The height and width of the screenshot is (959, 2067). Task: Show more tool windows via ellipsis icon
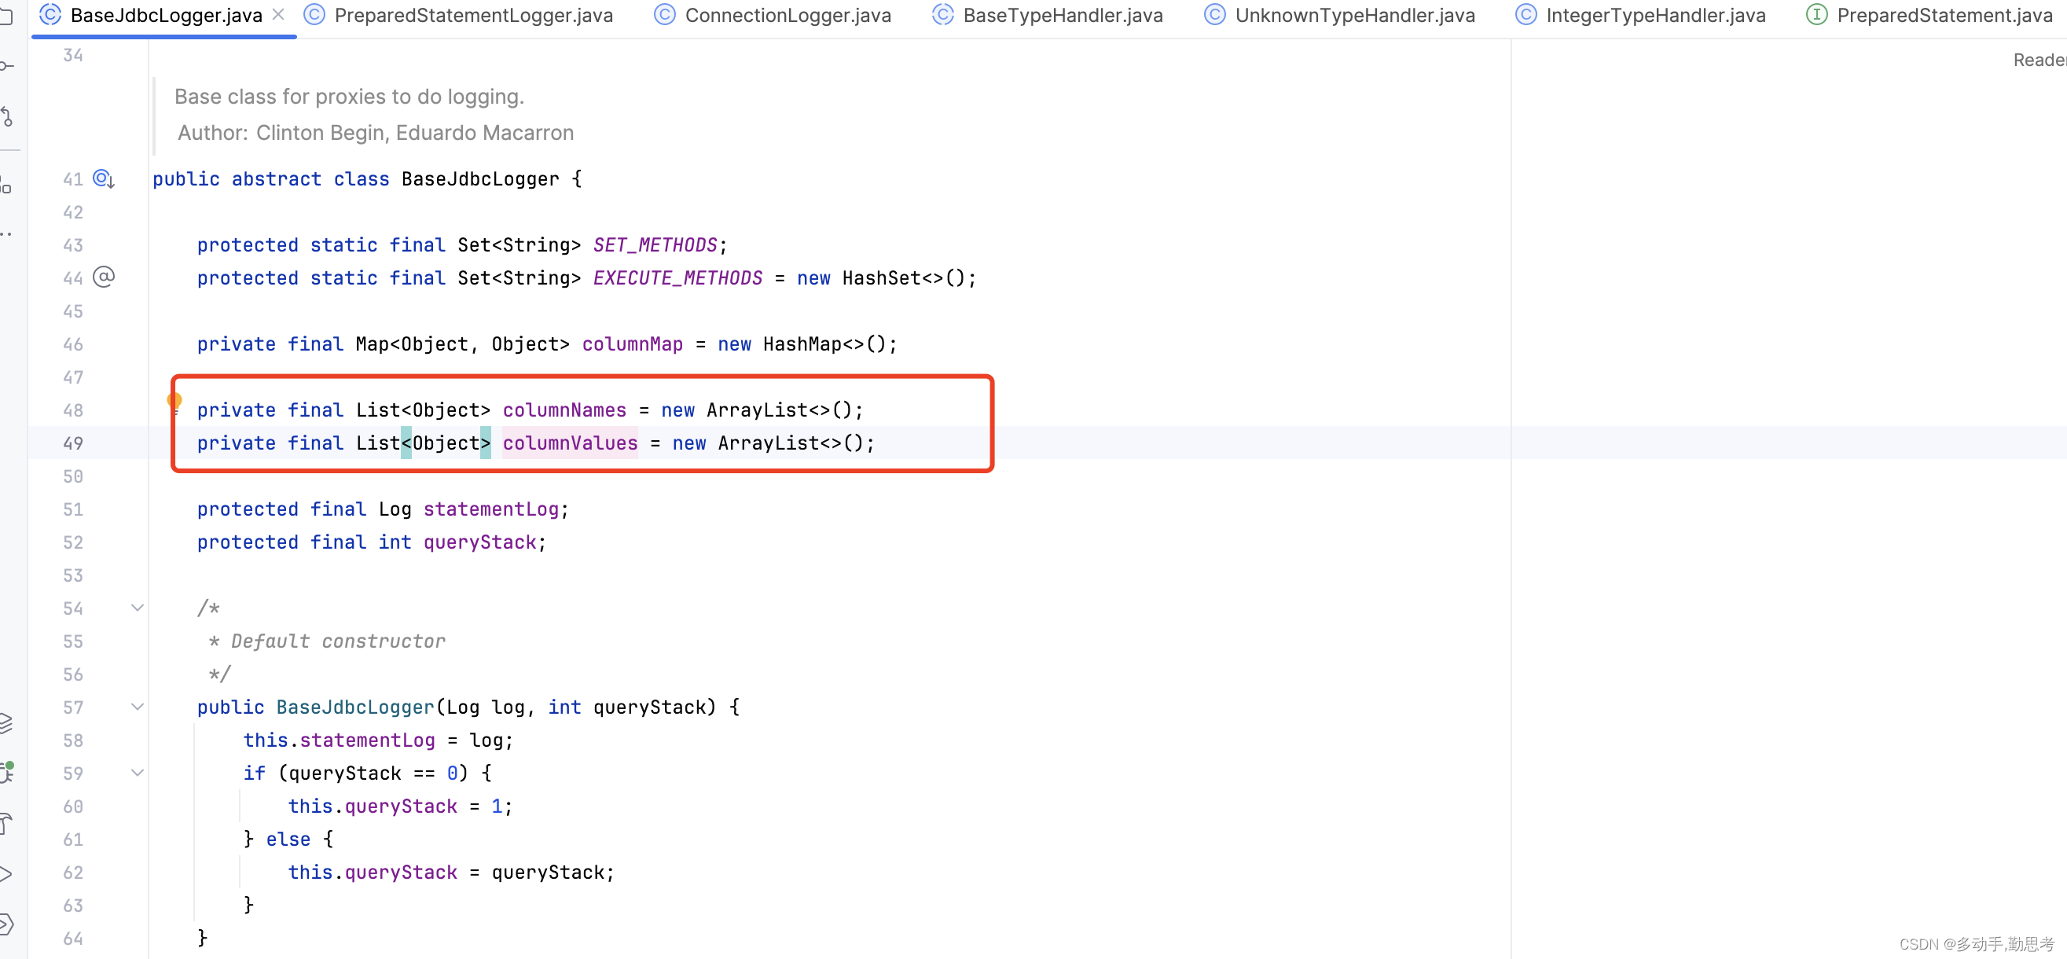pos(6,233)
